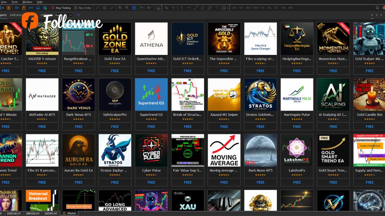This screenshot has width=385, height=216.
Task: Click the market search icon beside Free filter
Action: coord(78,15)
